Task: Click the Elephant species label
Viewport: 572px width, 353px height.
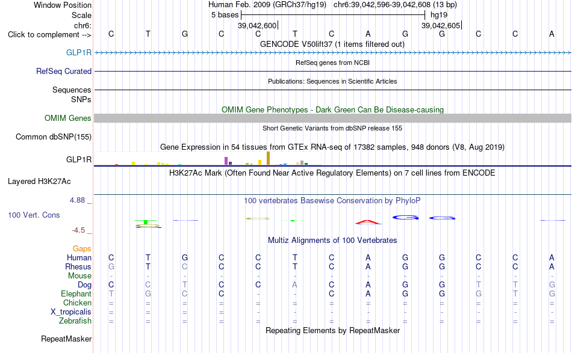Action: pyautogui.click(x=76, y=293)
